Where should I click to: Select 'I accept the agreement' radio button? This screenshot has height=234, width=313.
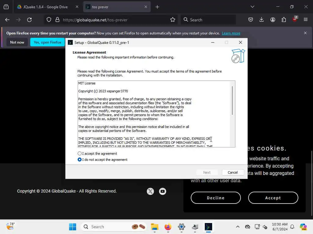[79, 154]
